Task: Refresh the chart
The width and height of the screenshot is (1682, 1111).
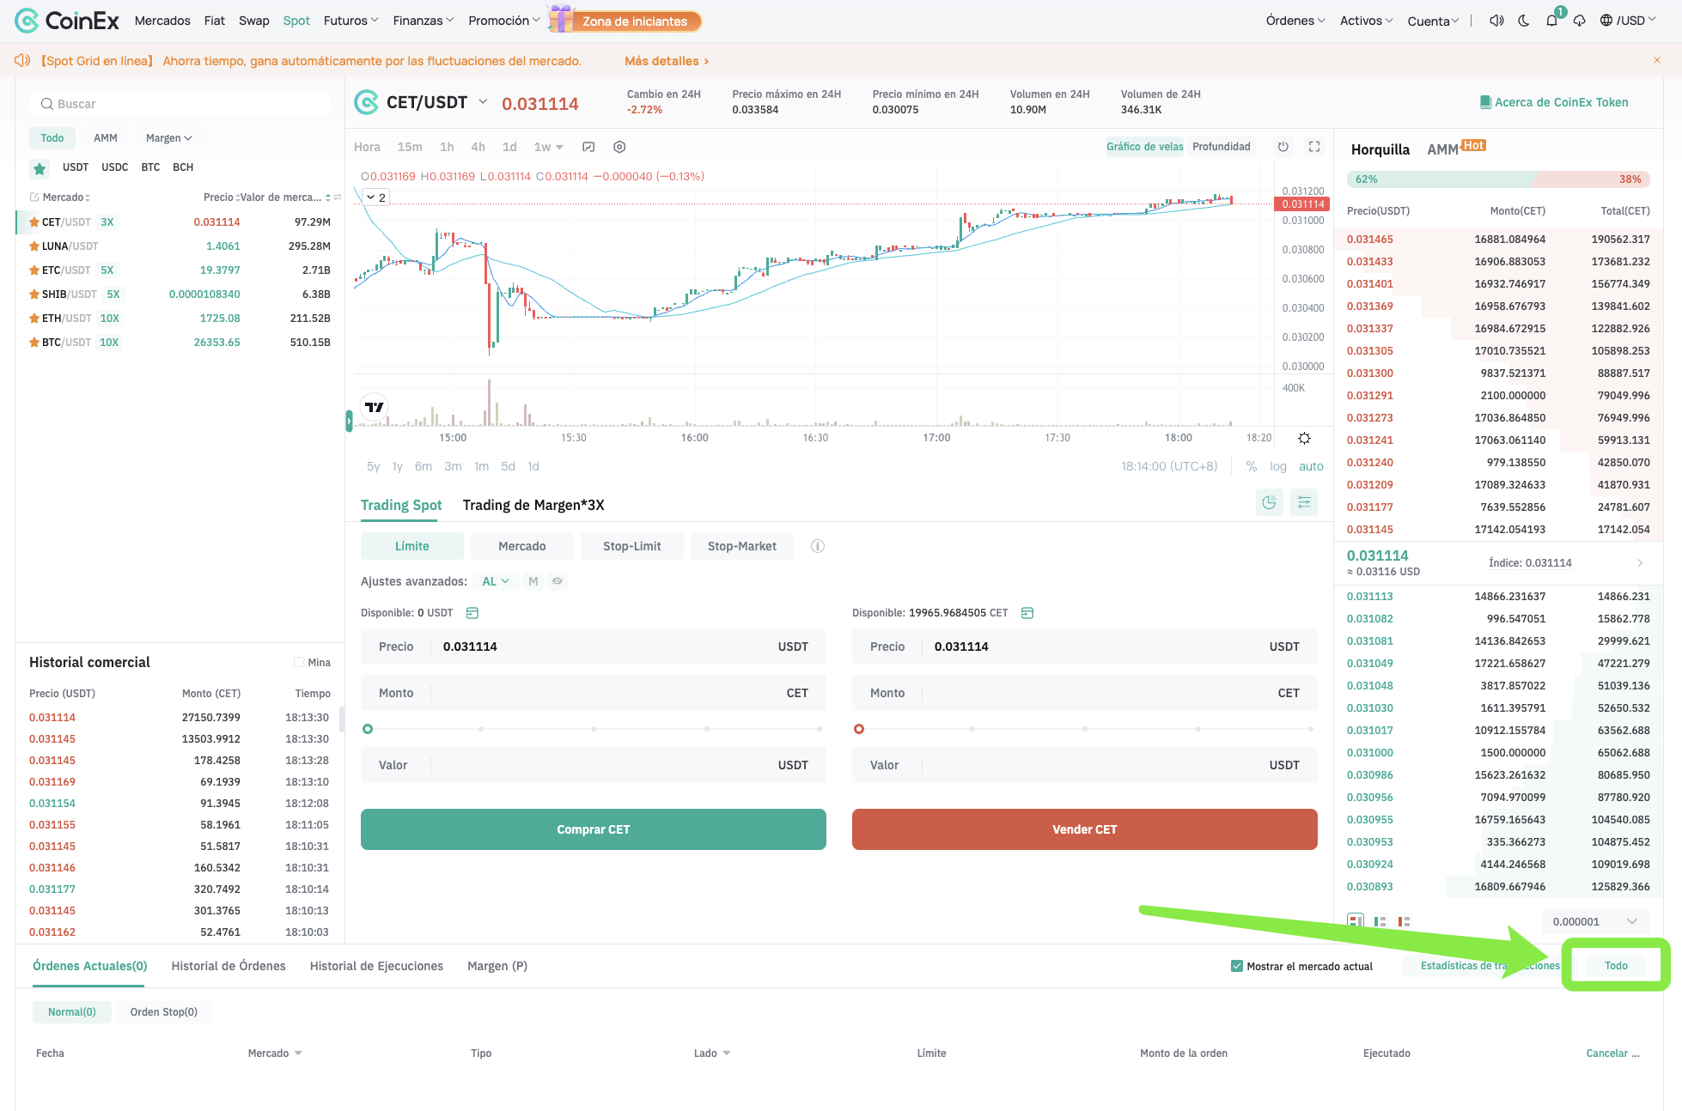Action: [x=1283, y=147]
